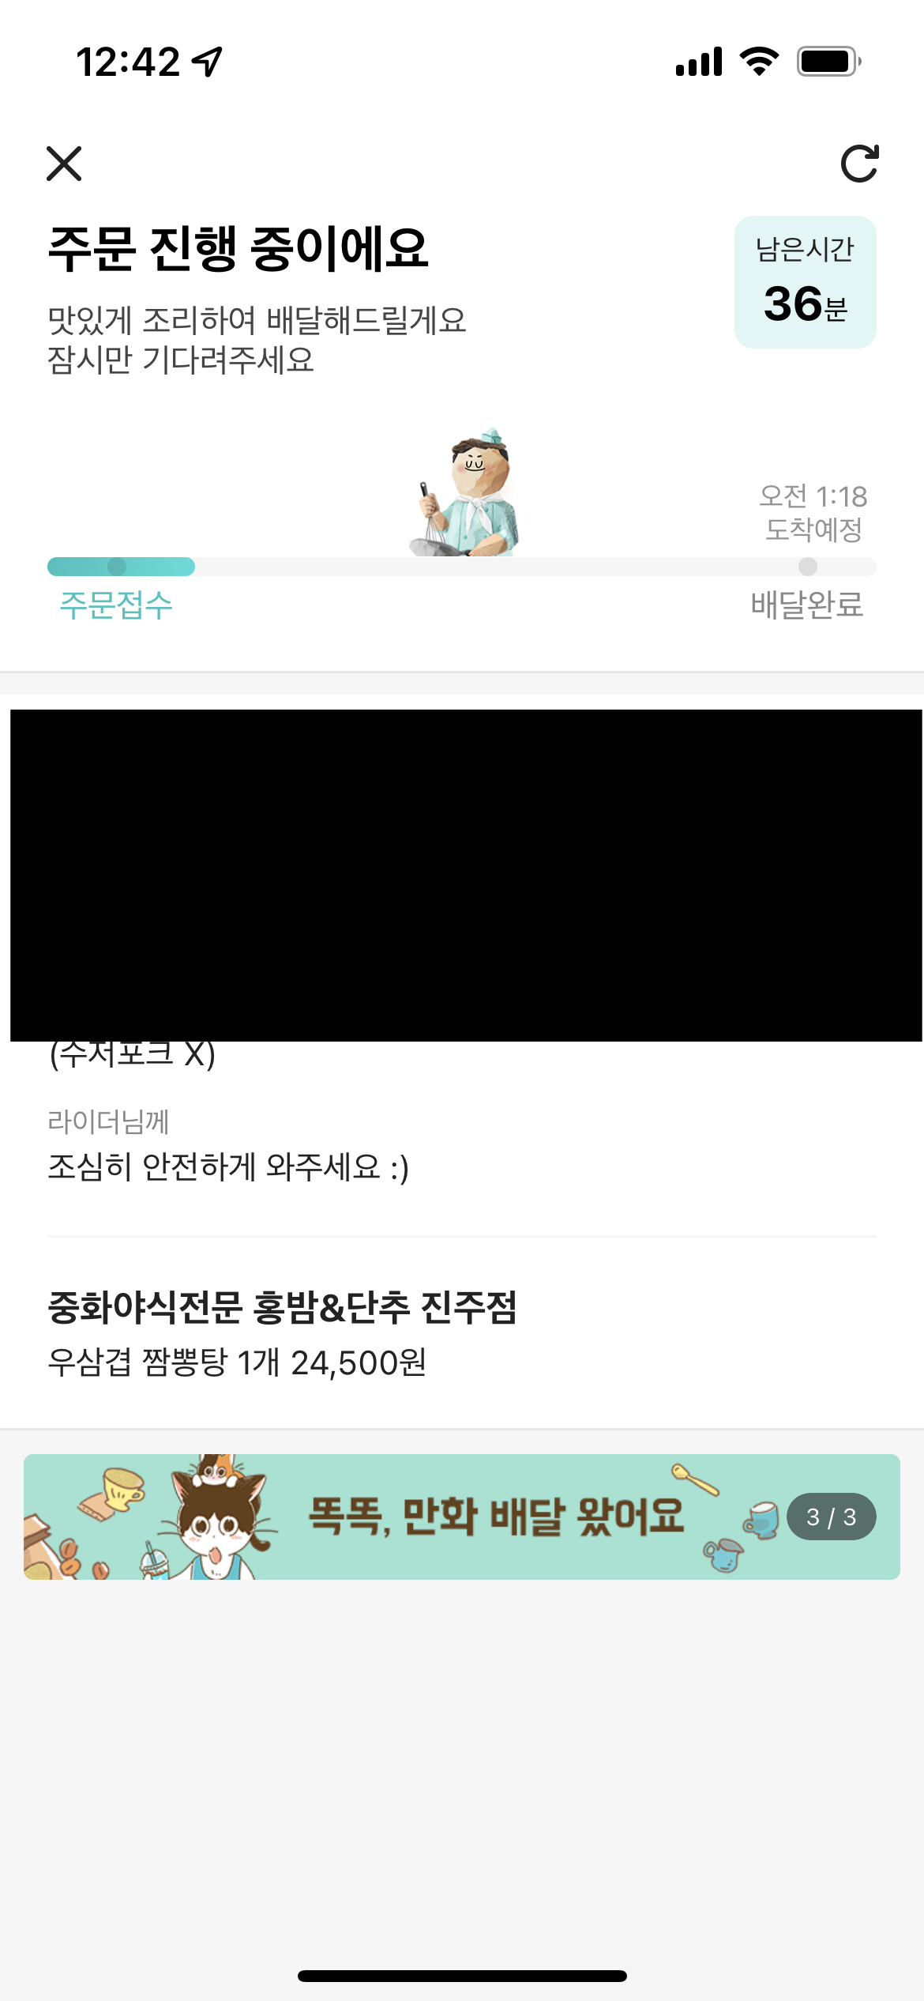924x2001 pixels.
Task: Refresh the order progress
Action: (x=859, y=164)
